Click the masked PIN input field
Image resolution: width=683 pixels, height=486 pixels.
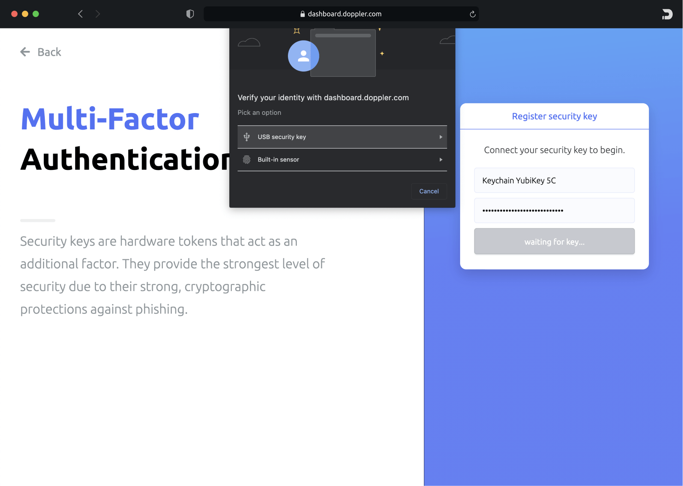(x=554, y=210)
